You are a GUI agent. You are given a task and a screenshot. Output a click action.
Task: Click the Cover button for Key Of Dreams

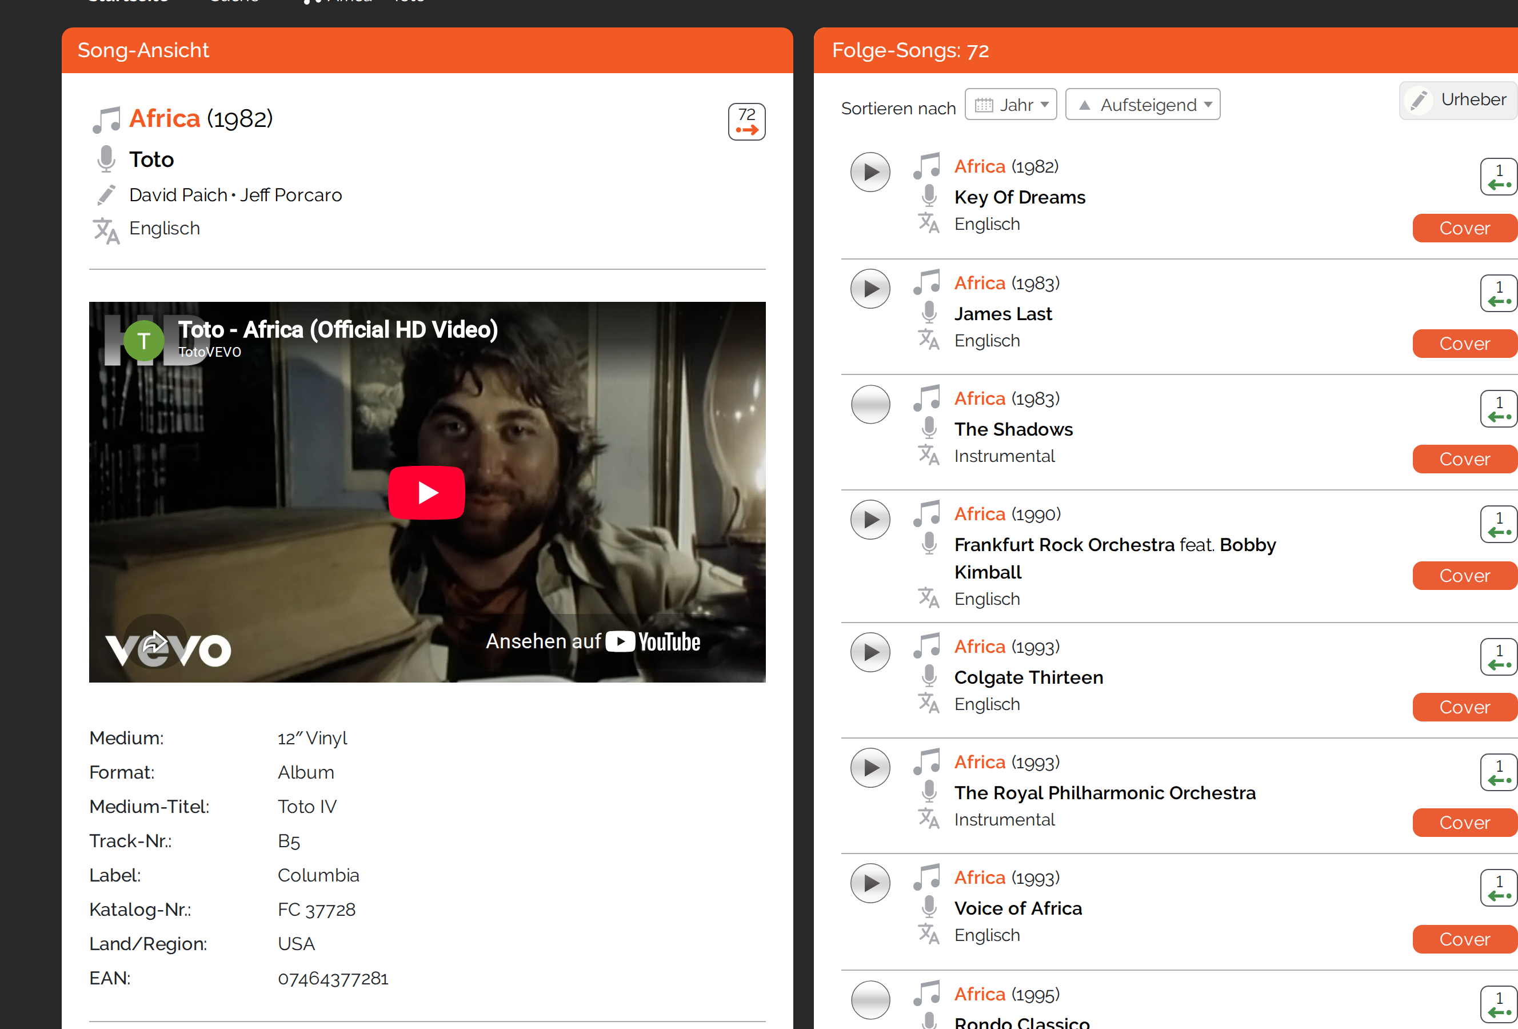coord(1465,228)
